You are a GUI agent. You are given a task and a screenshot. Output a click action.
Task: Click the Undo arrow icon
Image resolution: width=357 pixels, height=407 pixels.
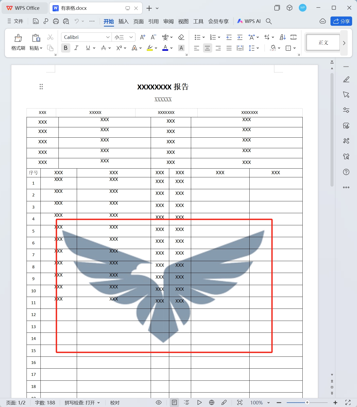click(76, 21)
